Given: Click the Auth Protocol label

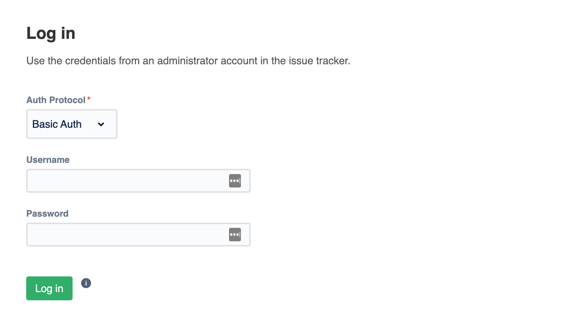Looking at the screenshot, I should [x=56, y=100].
